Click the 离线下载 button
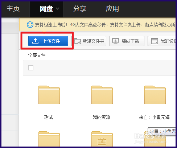Image resolution: width=177 pixels, height=148 pixels. click(127, 41)
